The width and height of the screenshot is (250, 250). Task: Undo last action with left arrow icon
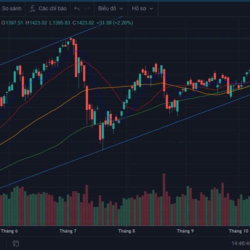(77, 9)
